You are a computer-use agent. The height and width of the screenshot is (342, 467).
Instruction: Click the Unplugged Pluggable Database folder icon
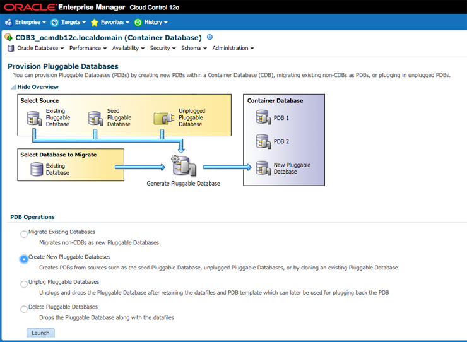164,118
